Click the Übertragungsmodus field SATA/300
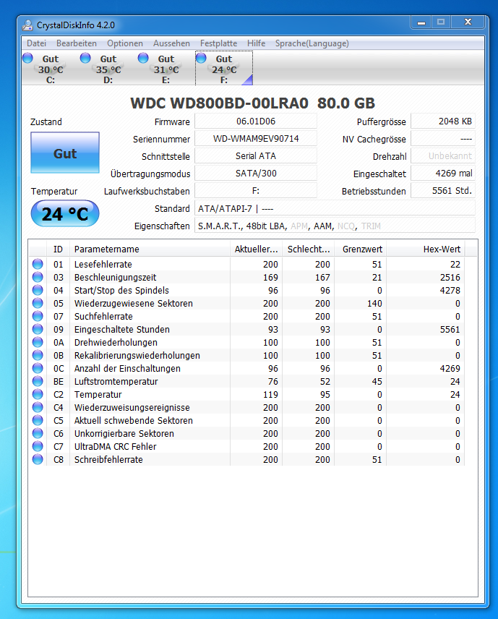Viewport: 498px width, 619px height. [256, 174]
